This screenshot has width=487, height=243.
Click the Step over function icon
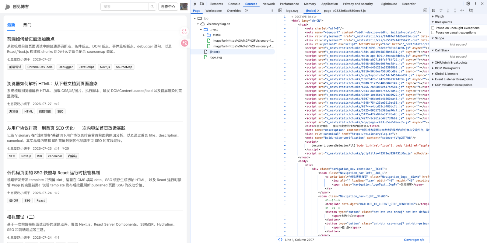pos(441,10)
